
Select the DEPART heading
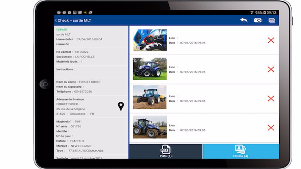click(62, 29)
